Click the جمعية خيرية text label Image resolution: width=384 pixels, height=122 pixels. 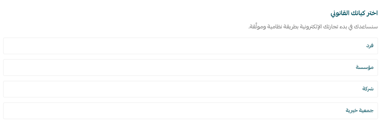click(x=359, y=110)
